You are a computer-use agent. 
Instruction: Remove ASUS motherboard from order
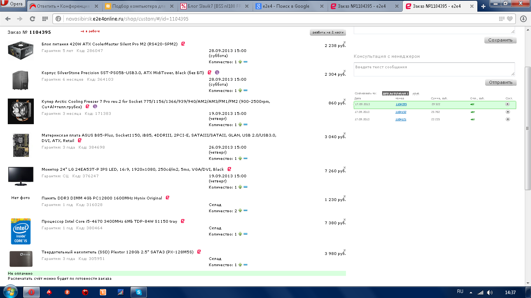point(344,133)
